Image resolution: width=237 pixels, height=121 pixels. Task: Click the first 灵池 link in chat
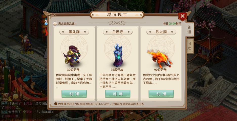coord(29,103)
